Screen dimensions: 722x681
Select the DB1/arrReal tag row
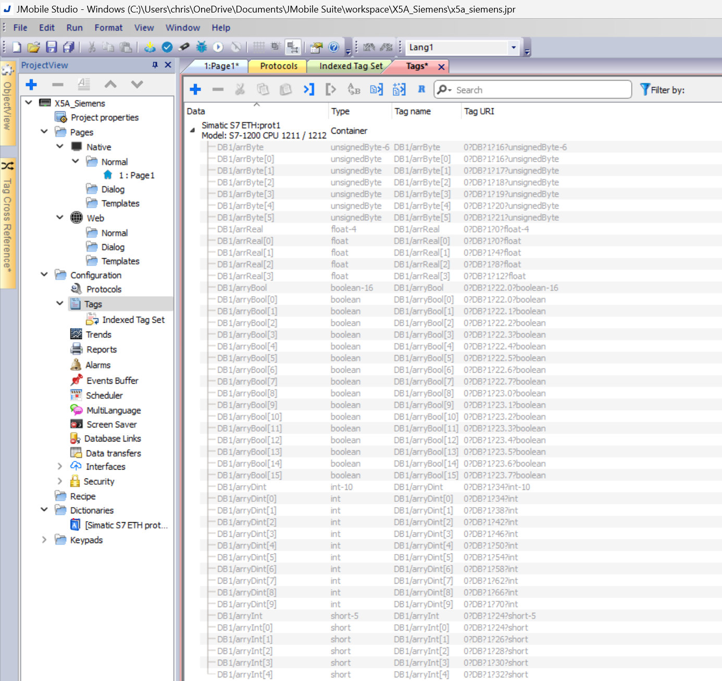click(x=460, y=229)
